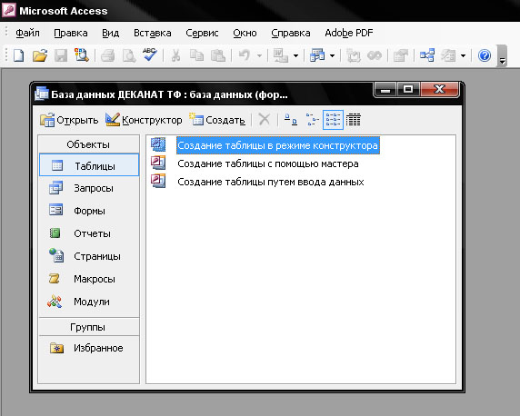The height and width of the screenshot is (416, 520).
Task: Click the Print icon in the toolbar
Action: [108, 55]
